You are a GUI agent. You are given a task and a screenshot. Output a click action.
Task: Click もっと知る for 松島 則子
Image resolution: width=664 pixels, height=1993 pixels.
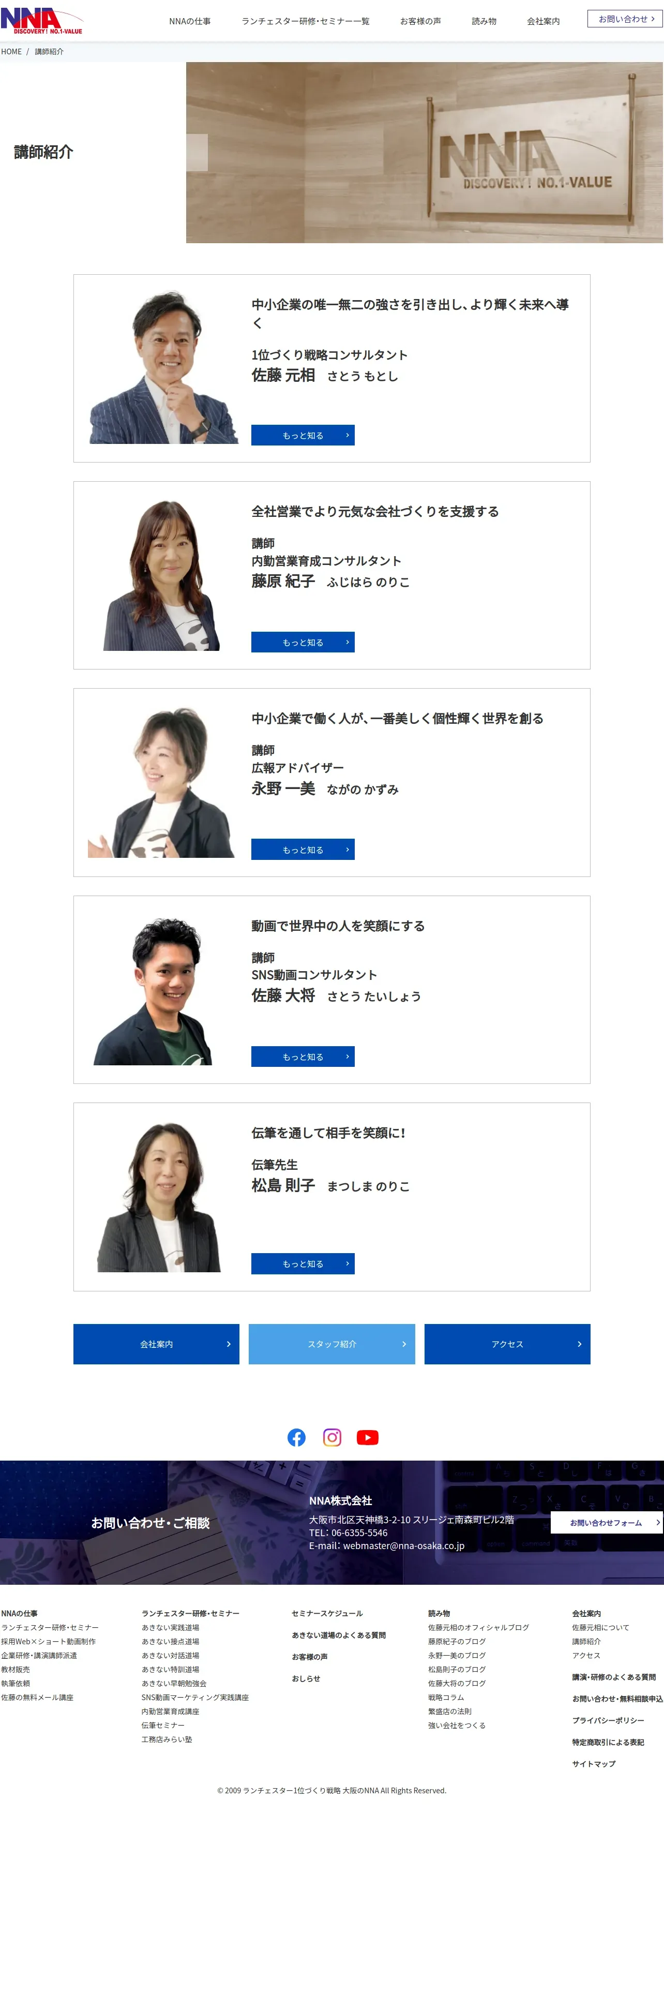point(303,1263)
